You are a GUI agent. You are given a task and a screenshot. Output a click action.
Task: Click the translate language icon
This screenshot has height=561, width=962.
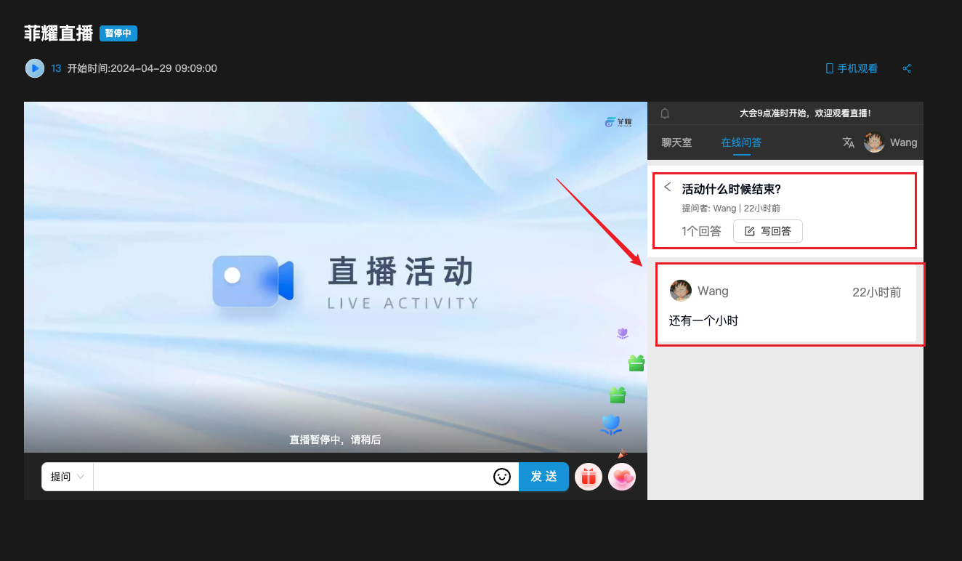[848, 142]
